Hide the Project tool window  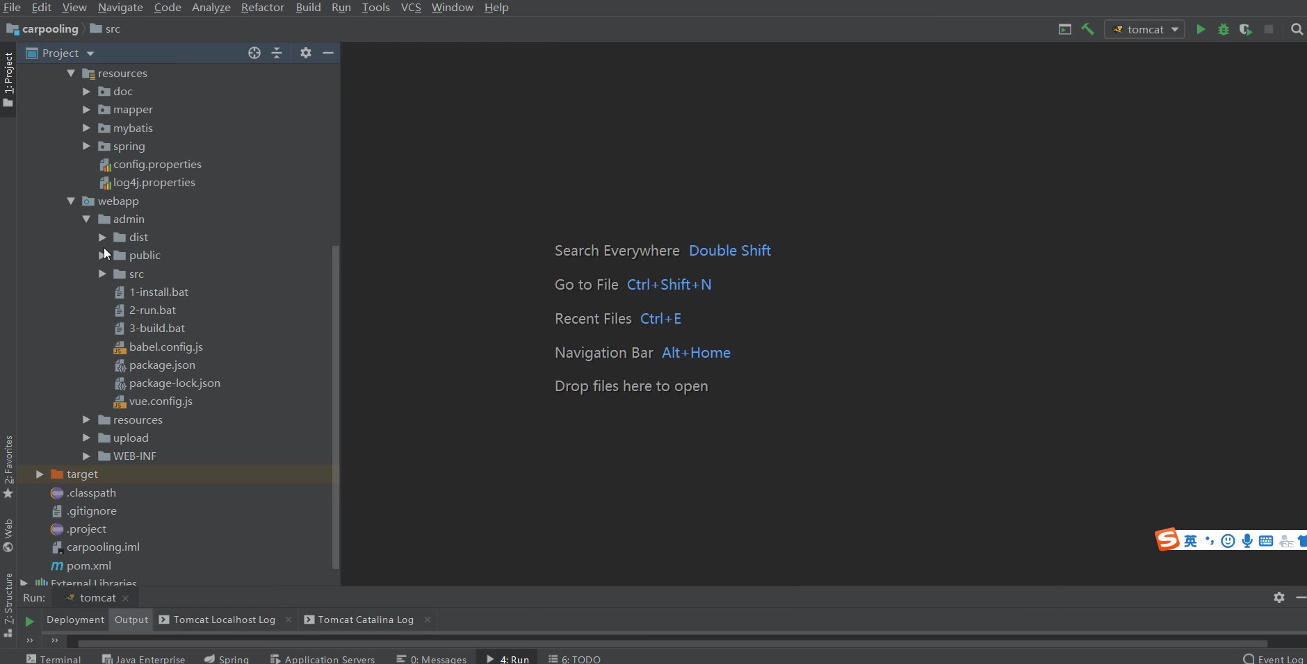click(328, 53)
